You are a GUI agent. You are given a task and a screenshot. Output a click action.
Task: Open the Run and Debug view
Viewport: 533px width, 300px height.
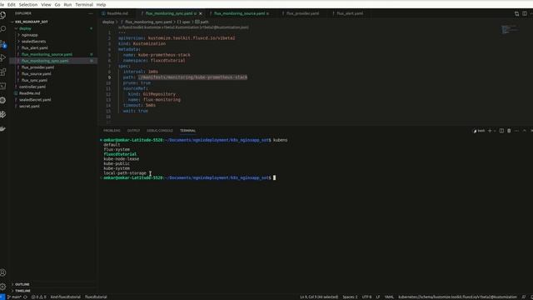pyautogui.click(x=3, y=57)
